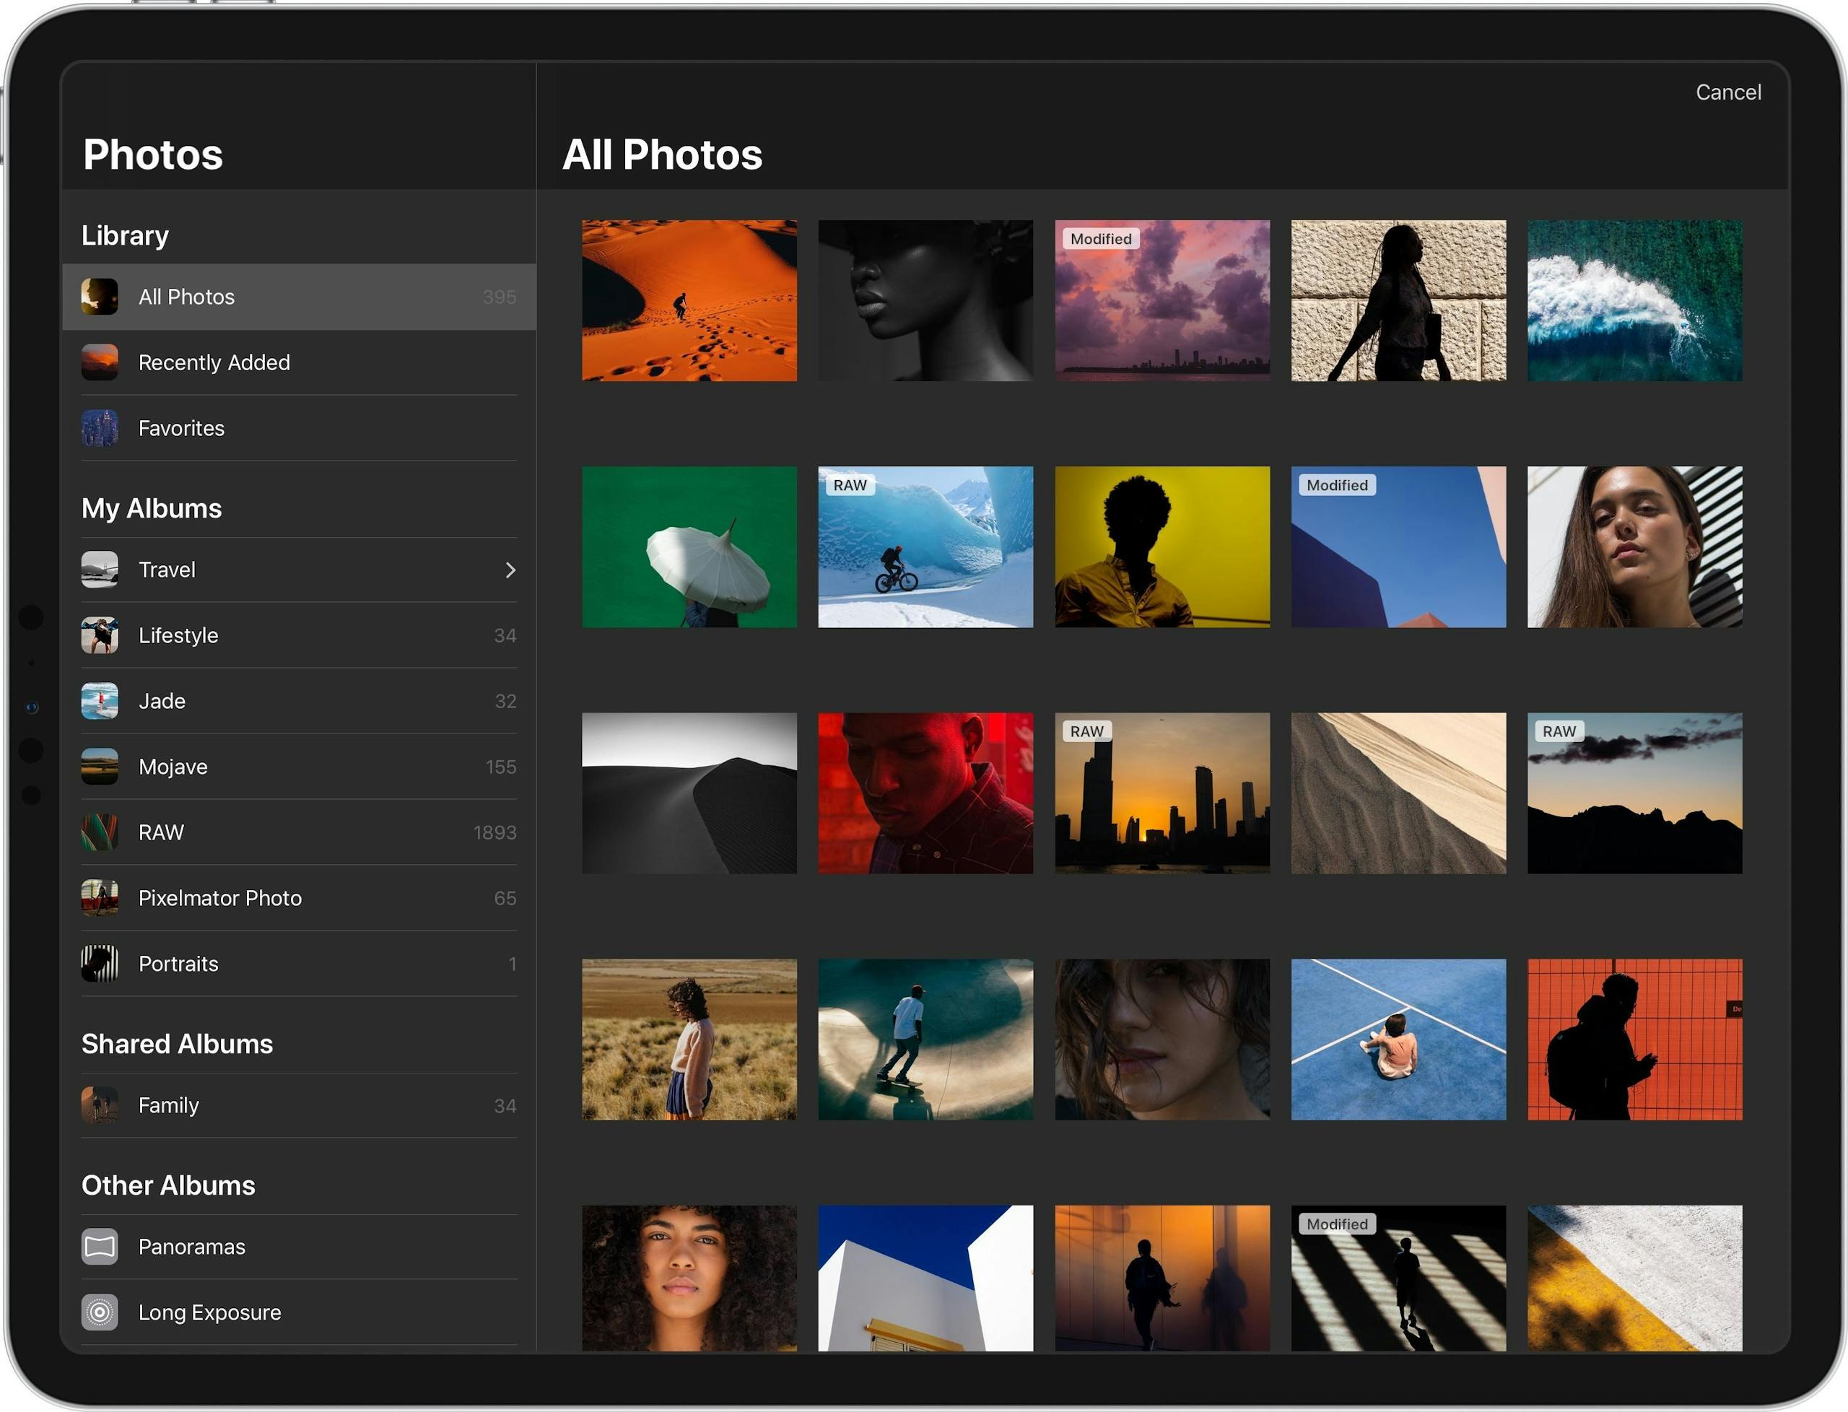Select the orange desert dune photo
This screenshot has height=1412, width=1848.
(x=689, y=300)
